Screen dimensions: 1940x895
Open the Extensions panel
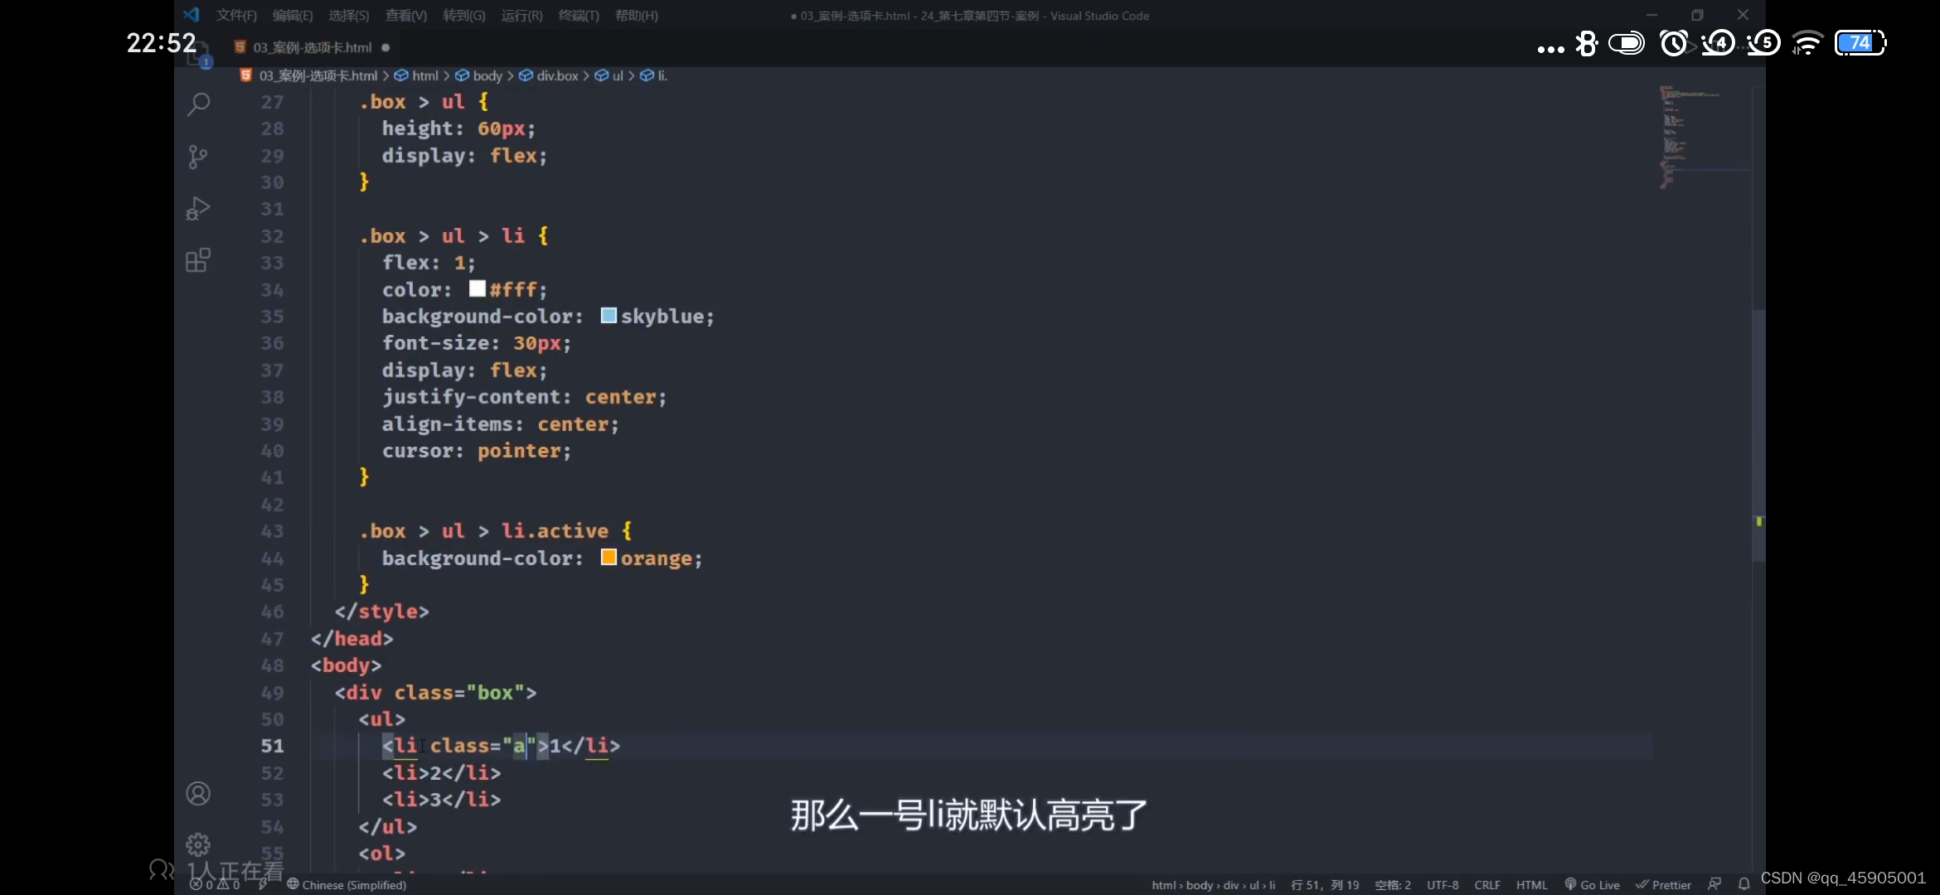tap(197, 259)
